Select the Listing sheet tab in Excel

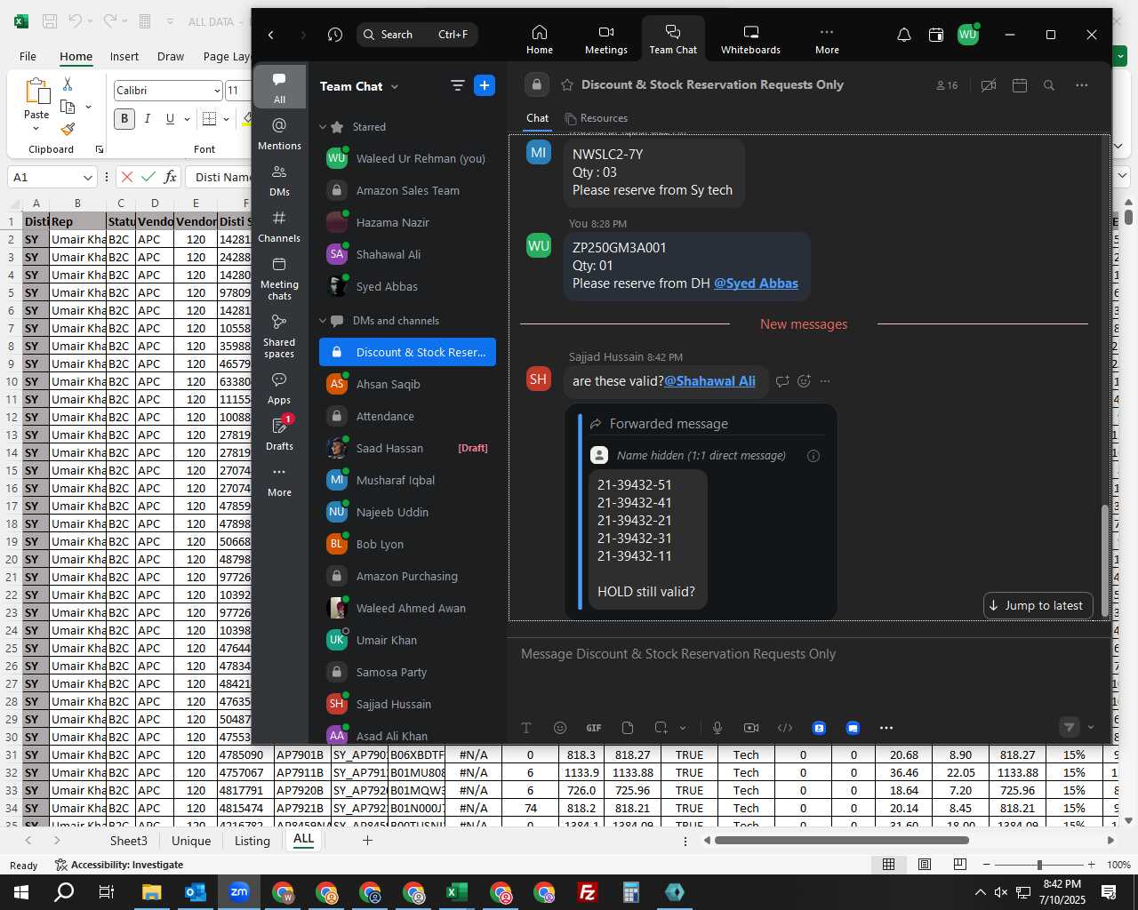pos(252,841)
